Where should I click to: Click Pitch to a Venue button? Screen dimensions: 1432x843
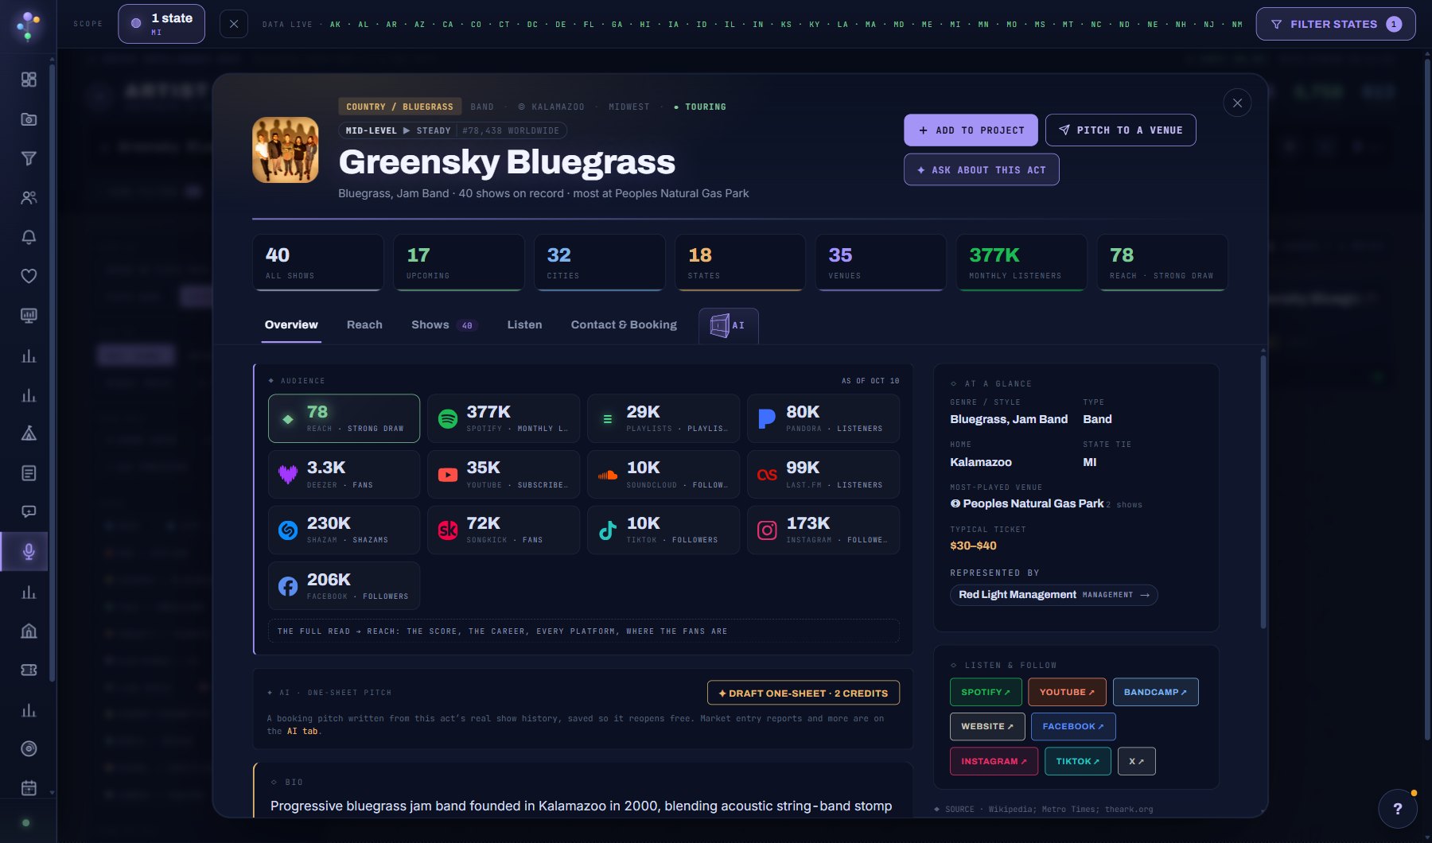tap(1120, 130)
